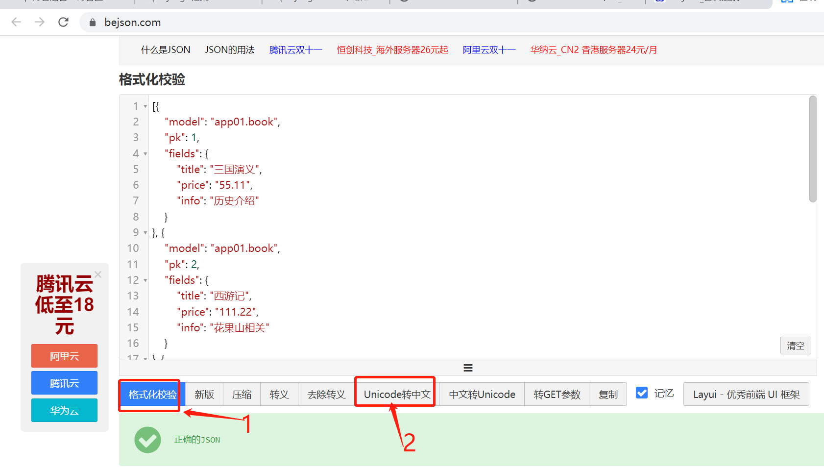The height and width of the screenshot is (471, 824).
Task: Click the editor vertical scrollbar thumb
Action: click(x=813, y=149)
